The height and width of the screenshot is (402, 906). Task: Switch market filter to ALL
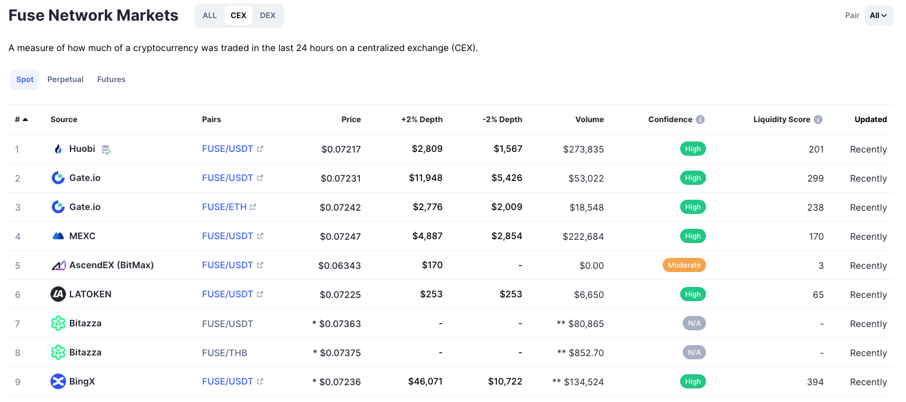(210, 16)
